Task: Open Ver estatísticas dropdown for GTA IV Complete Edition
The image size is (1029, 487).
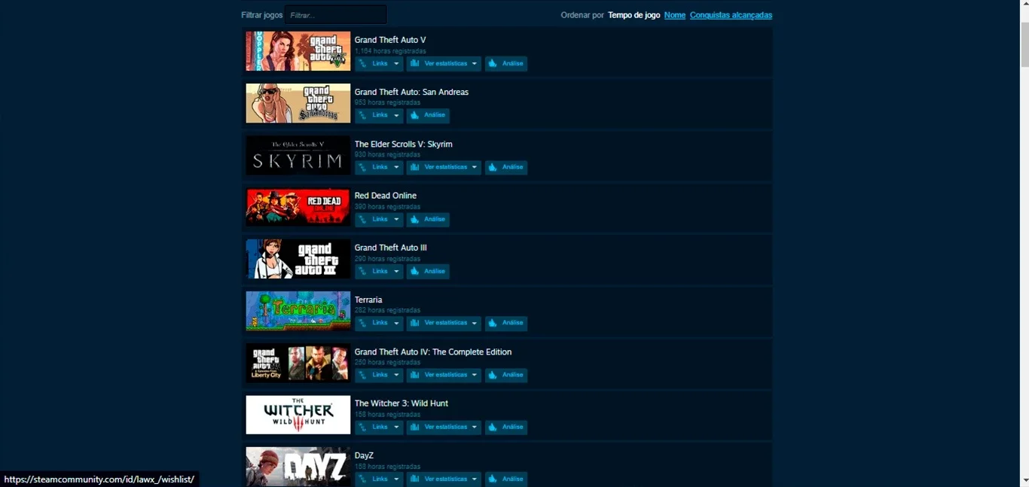Action: coord(444,376)
